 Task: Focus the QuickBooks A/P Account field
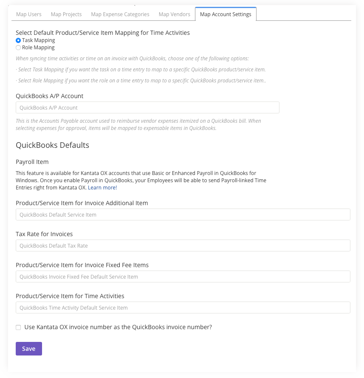[x=147, y=107]
